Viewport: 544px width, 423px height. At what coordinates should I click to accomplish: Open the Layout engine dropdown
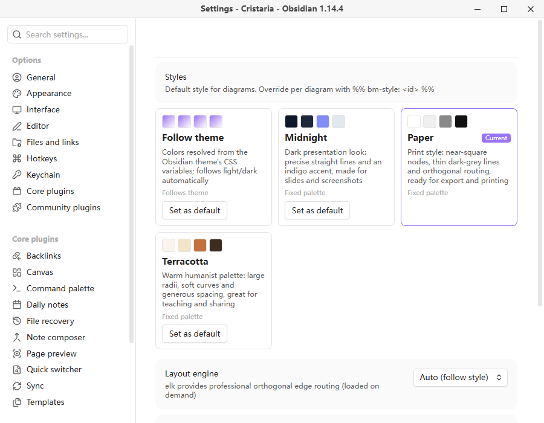[x=461, y=378]
